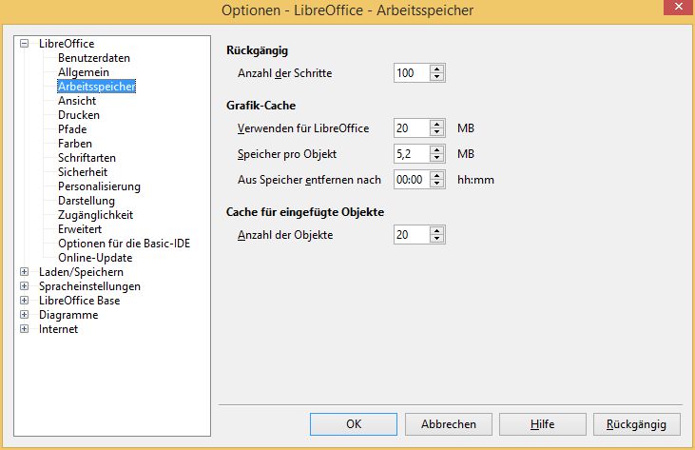Expand the Internet node
Screen dimensions: 695x450
(x=25, y=328)
